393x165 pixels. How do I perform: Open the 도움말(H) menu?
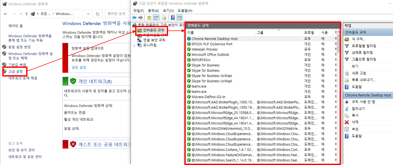pos(185,11)
